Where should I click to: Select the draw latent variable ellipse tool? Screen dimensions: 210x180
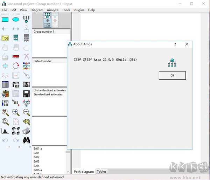(x=16, y=20)
